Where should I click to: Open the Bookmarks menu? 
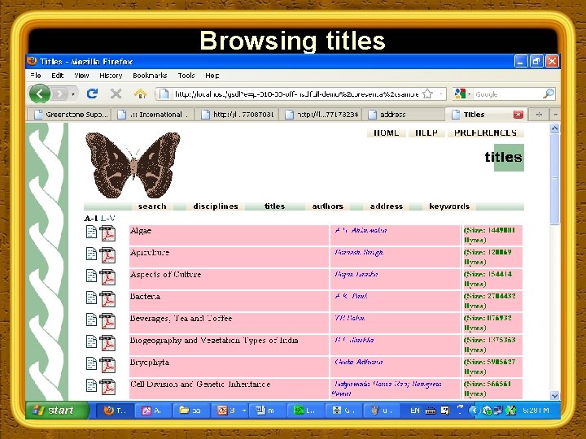click(x=150, y=76)
